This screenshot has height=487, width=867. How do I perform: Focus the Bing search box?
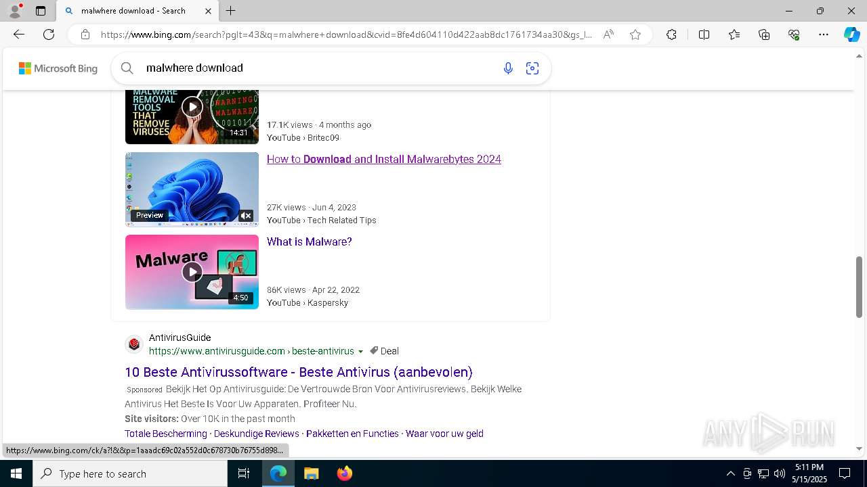(318, 68)
